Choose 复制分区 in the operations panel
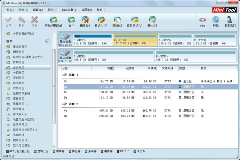240x160 pixels. [19, 78]
